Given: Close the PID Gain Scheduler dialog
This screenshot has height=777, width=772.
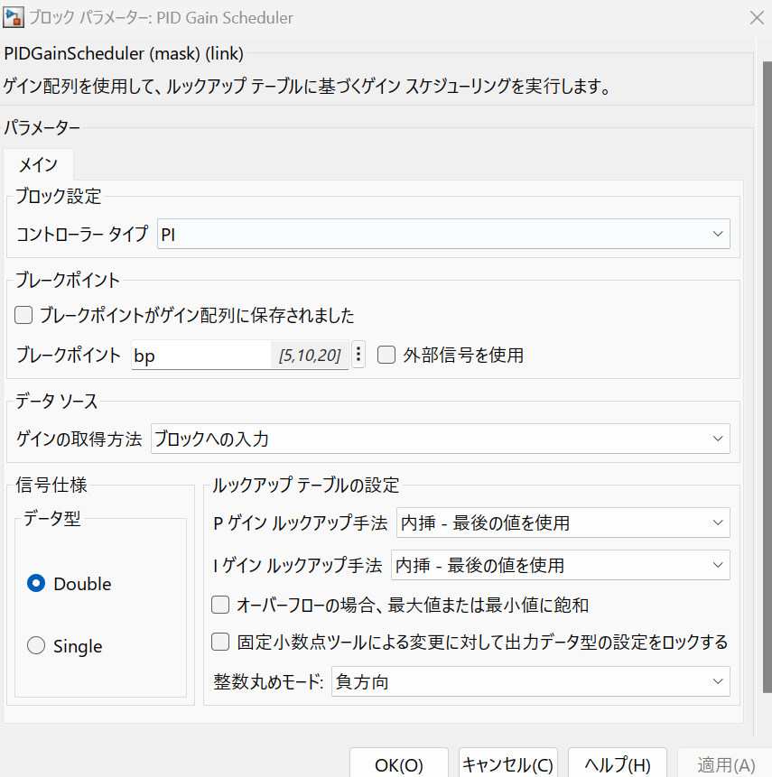Looking at the screenshot, I should pos(757,17).
